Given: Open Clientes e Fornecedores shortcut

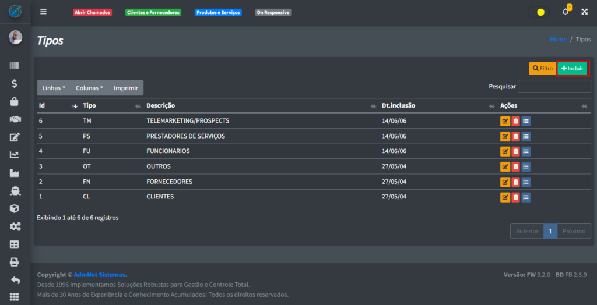Looking at the screenshot, I should click(153, 12).
